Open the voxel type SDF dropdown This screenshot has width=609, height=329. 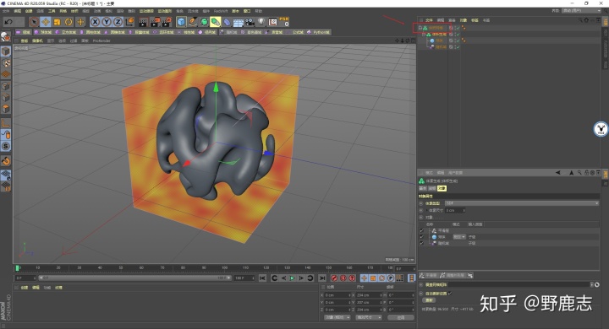coord(522,203)
